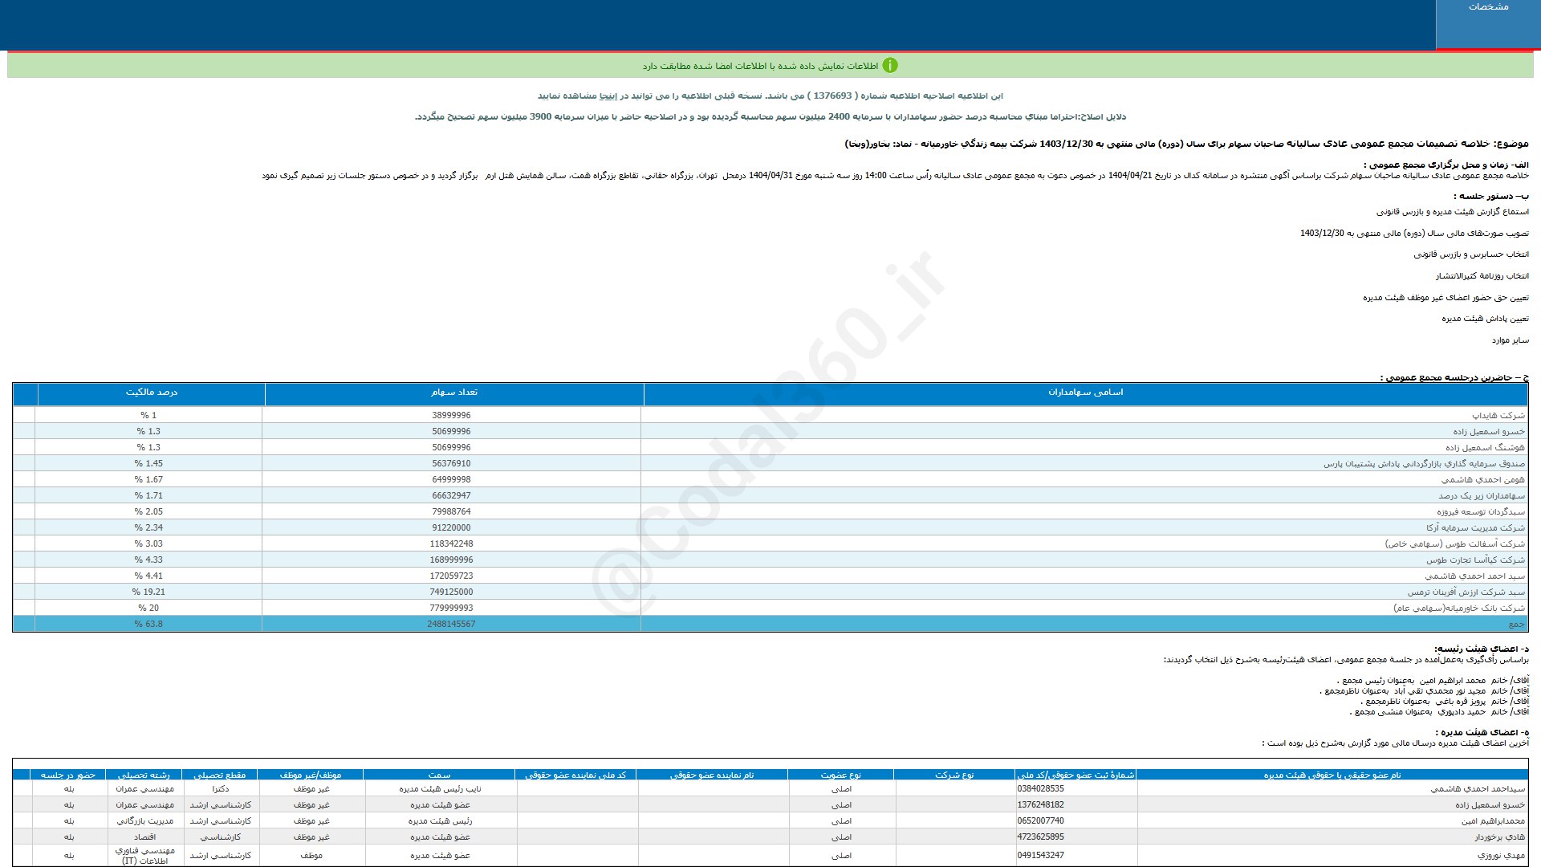Click total shares 2488145567
This screenshot has height=867, width=1541.
451,625
